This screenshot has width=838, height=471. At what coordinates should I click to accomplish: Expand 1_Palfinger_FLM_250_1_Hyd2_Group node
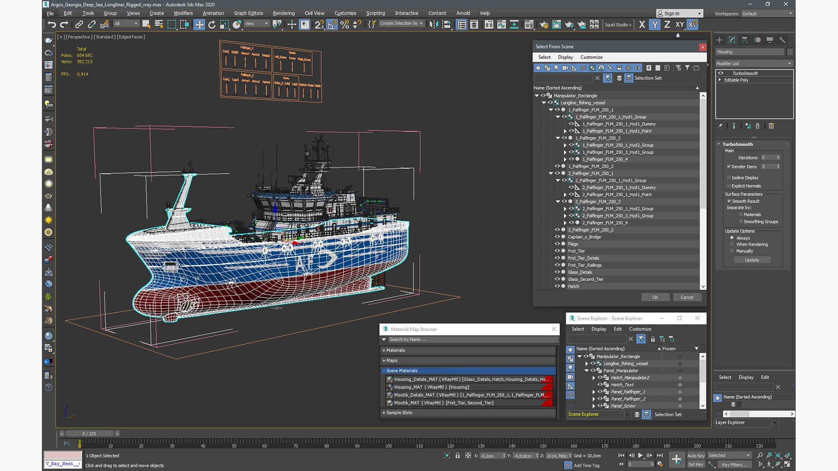tap(565, 145)
